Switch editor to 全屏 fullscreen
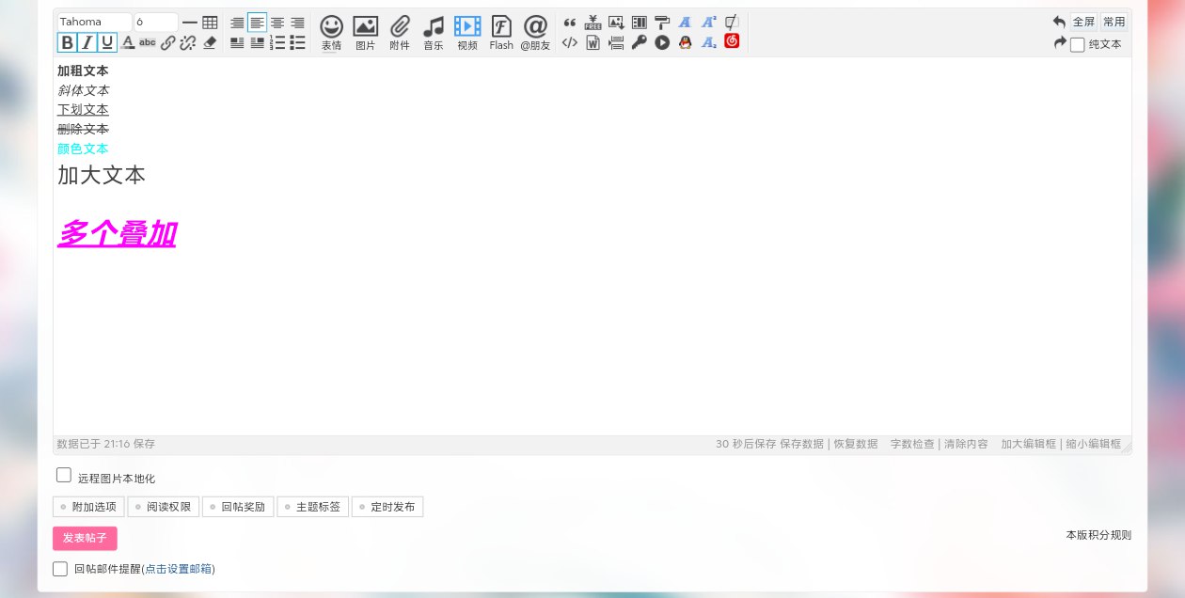This screenshot has width=1185, height=598. [1083, 22]
